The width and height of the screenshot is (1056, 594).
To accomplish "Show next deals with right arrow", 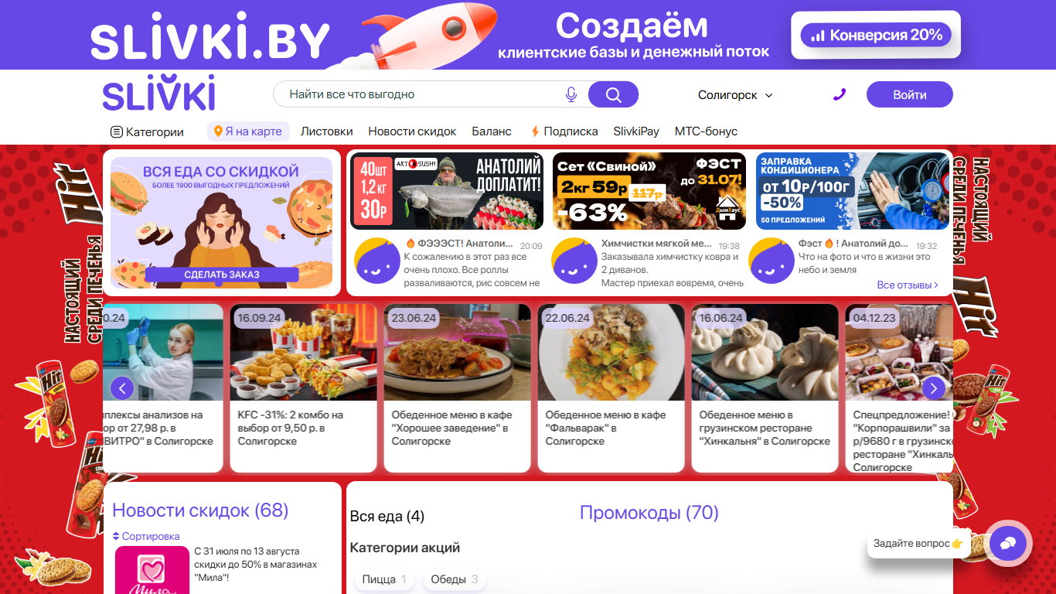I will [934, 387].
